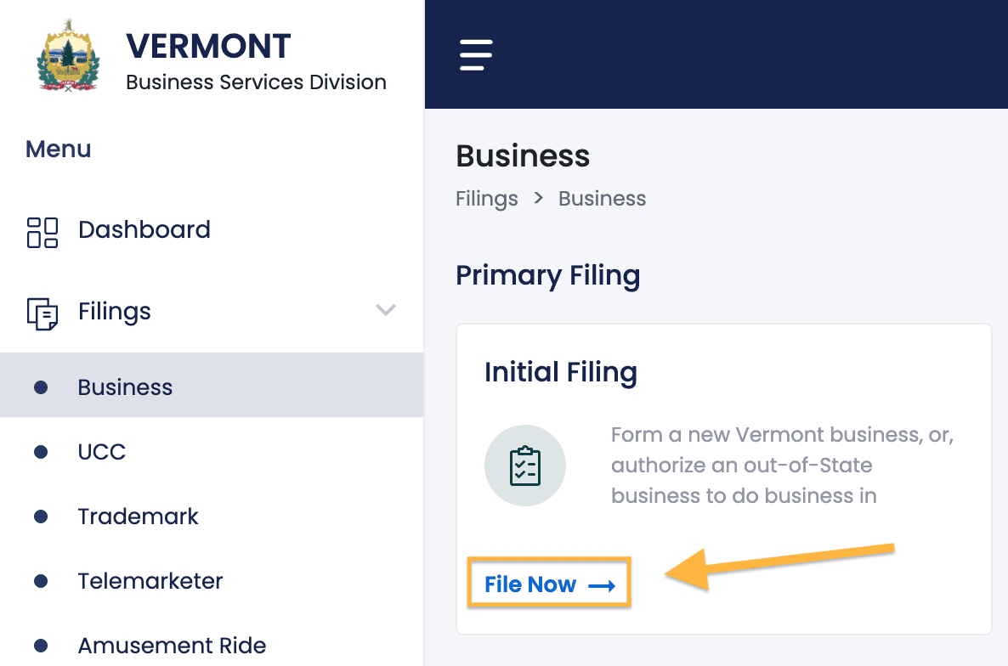1008x666 pixels.
Task: Select the Trademark menu entry
Action: 138,516
